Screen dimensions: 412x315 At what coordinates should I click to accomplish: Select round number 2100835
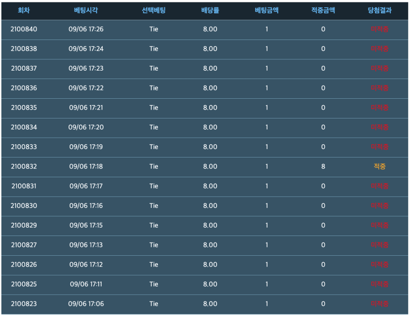tap(24, 108)
